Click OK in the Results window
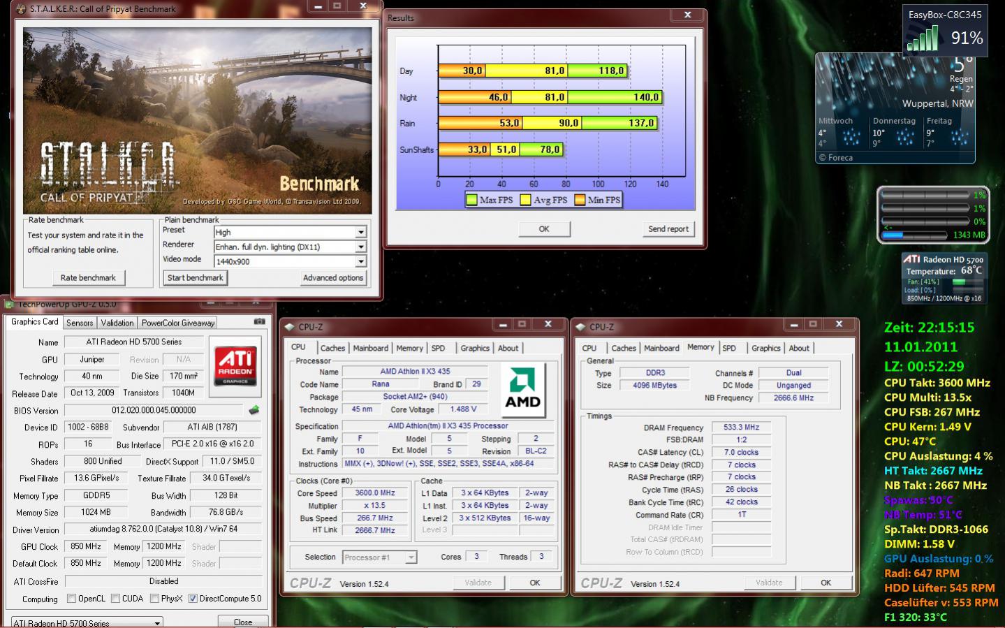This screenshot has height=628, width=1005. [x=544, y=228]
